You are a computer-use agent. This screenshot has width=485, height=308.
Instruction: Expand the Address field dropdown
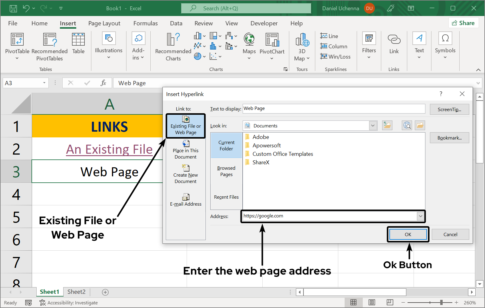tap(421, 216)
